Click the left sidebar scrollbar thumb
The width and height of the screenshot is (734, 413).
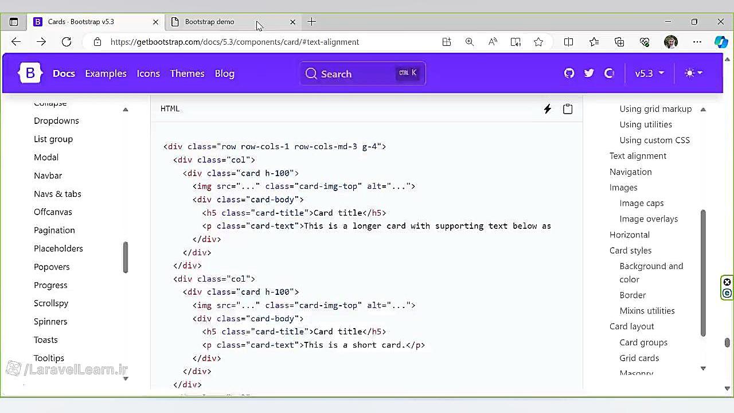(x=125, y=258)
